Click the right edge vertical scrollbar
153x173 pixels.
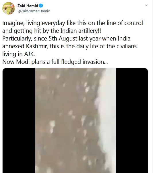152,86
